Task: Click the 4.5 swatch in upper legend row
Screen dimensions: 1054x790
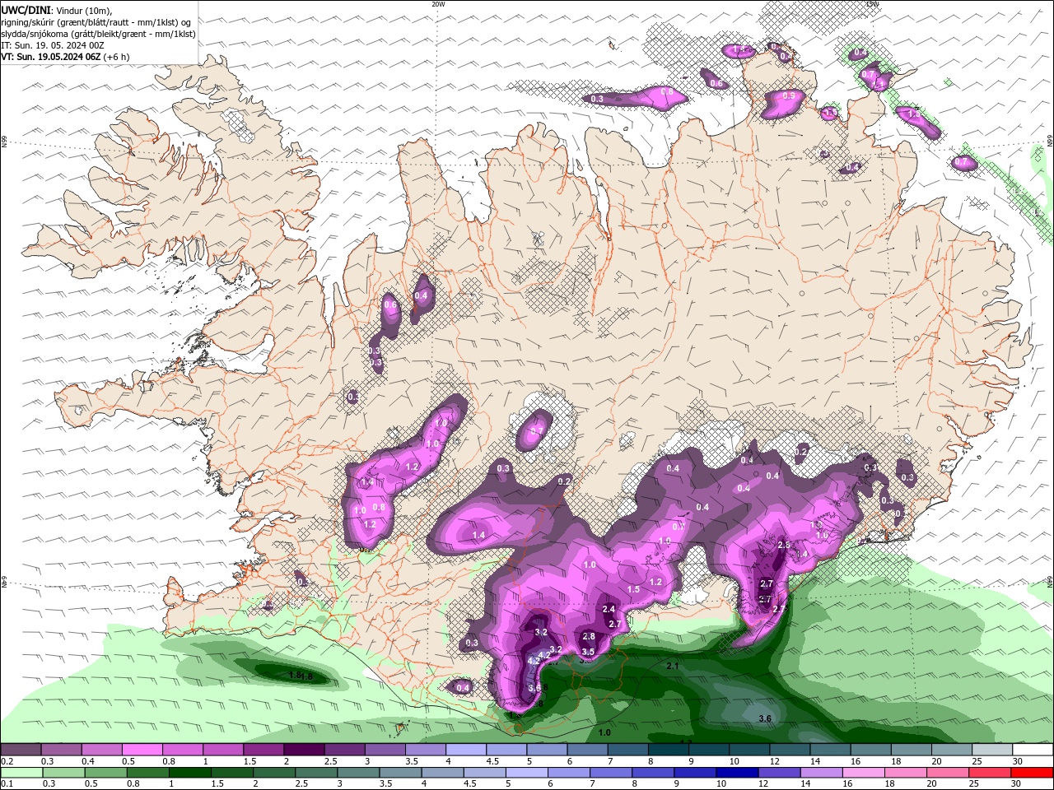Action: click(506, 750)
